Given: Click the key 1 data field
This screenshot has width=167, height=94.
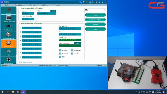Looking at the screenshot, I should click(x=32, y=28).
